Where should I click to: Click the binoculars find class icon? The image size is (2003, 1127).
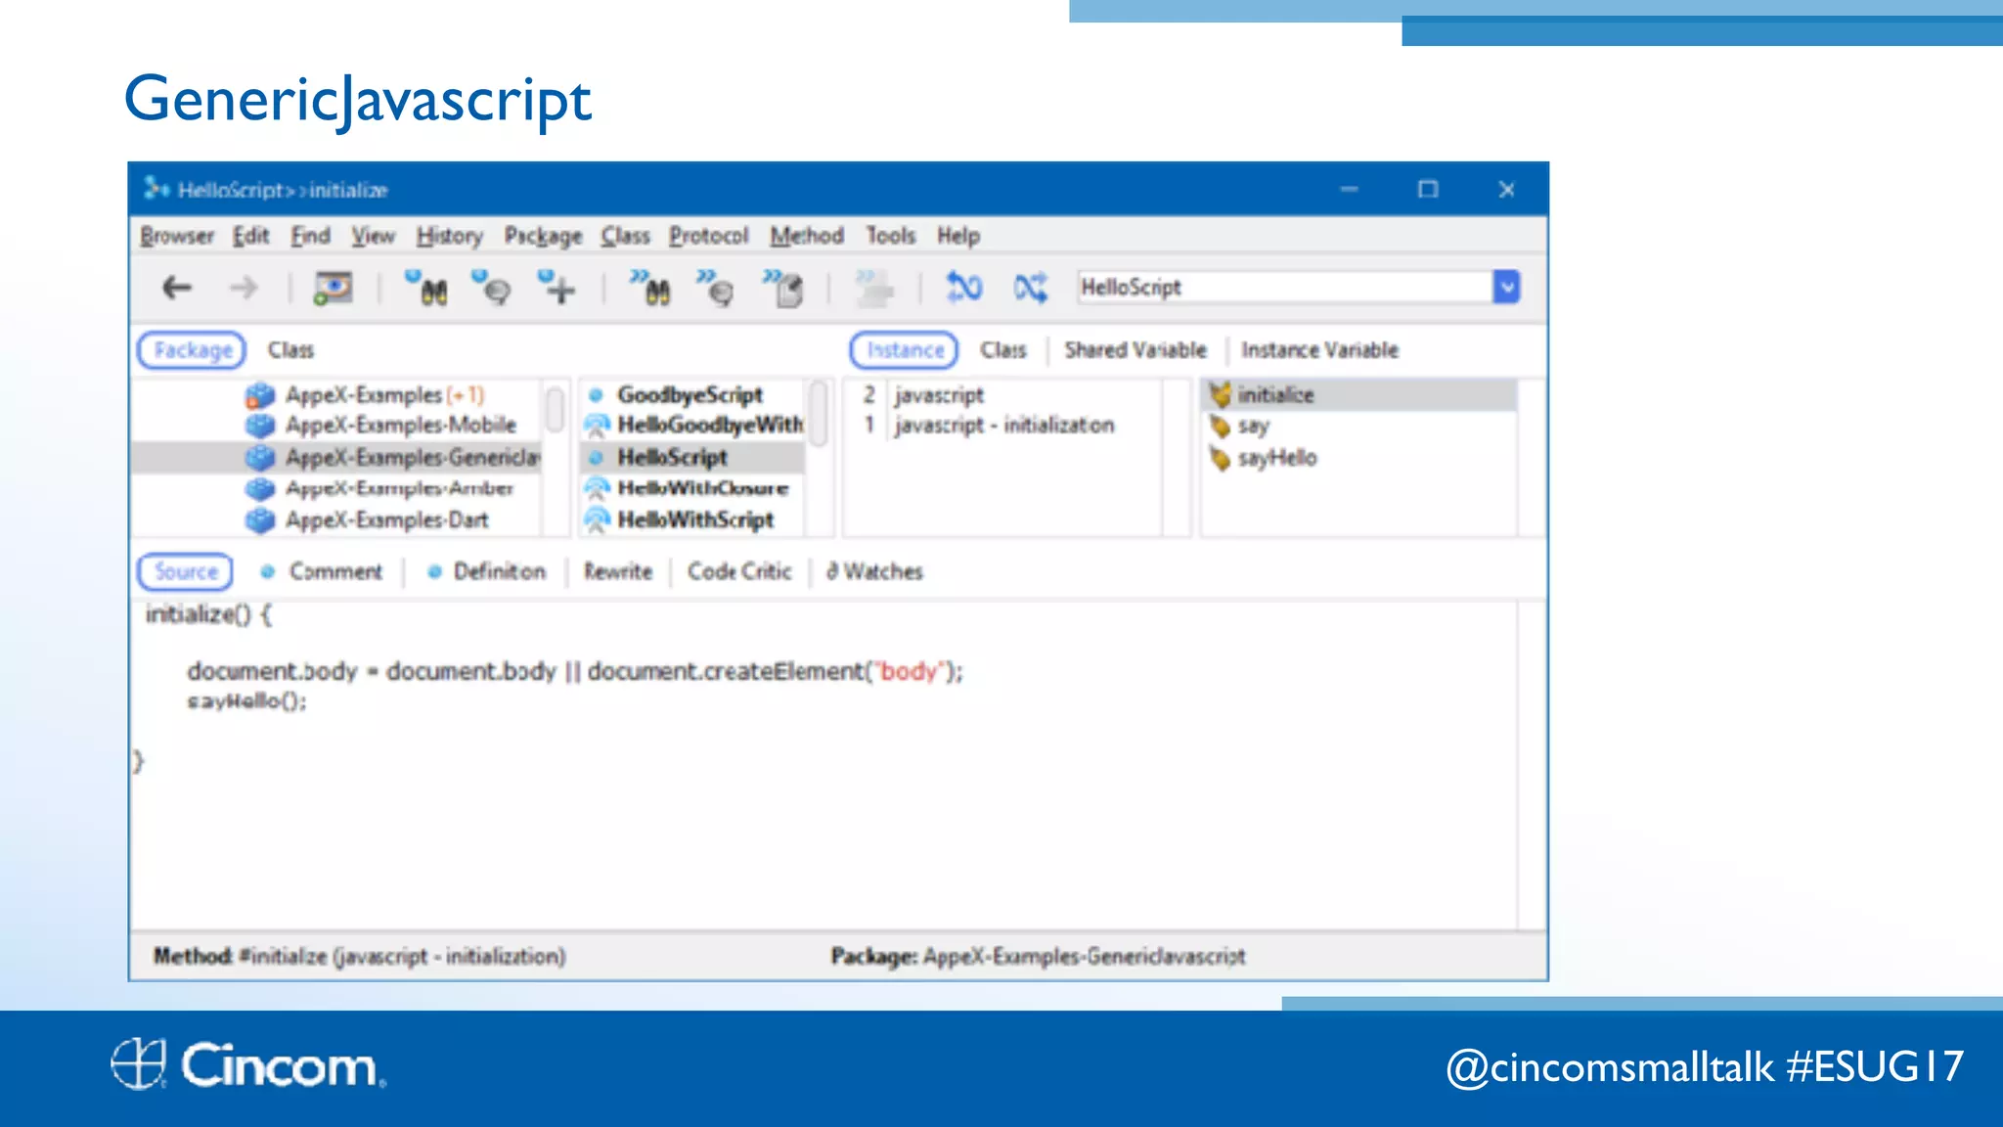pos(427,288)
